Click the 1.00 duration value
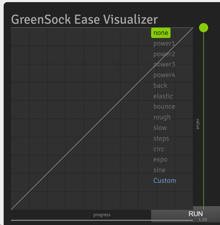Viewport: 220px width, 225px height. [x=203, y=220]
